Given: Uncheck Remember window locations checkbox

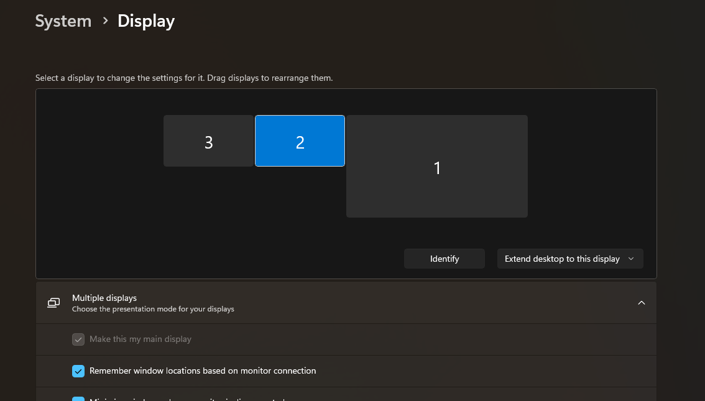Looking at the screenshot, I should coord(78,371).
